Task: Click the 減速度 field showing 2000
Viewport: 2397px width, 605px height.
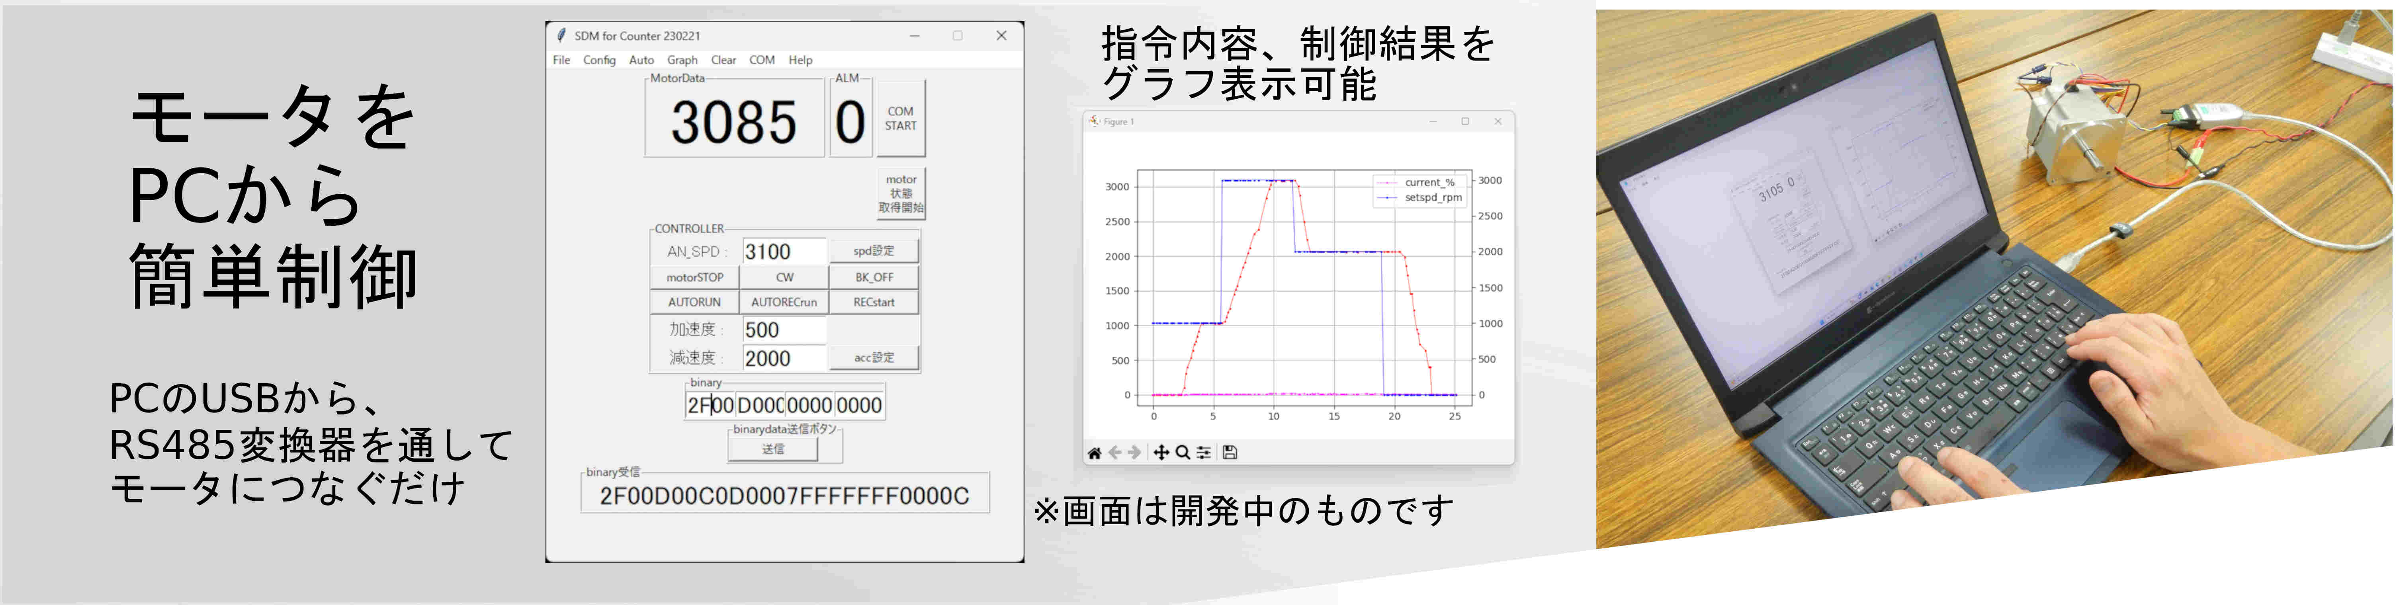Action: click(784, 358)
